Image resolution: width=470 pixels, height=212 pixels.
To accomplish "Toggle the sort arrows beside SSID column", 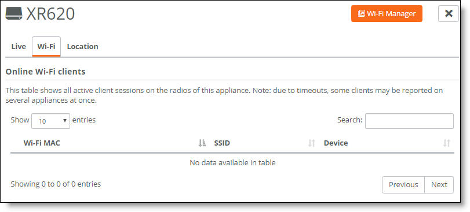I will 312,143.
